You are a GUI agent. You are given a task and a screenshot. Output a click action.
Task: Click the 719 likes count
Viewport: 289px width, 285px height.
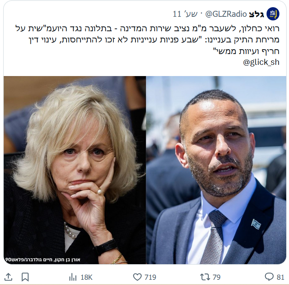tap(150, 277)
